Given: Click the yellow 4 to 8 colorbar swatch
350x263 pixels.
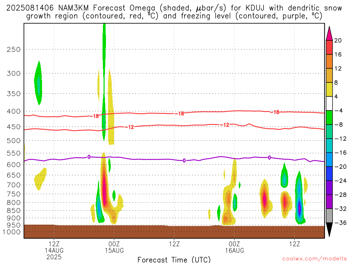Looking at the screenshot, I should (x=329, y=89).
